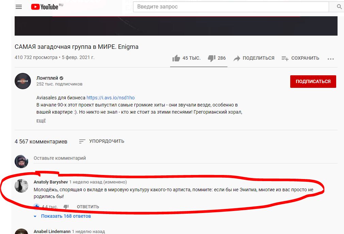Click '1 неделю назад (изменено)' timestamp
Viewport: 344px width, 234px height.
(x=98, y=182)
